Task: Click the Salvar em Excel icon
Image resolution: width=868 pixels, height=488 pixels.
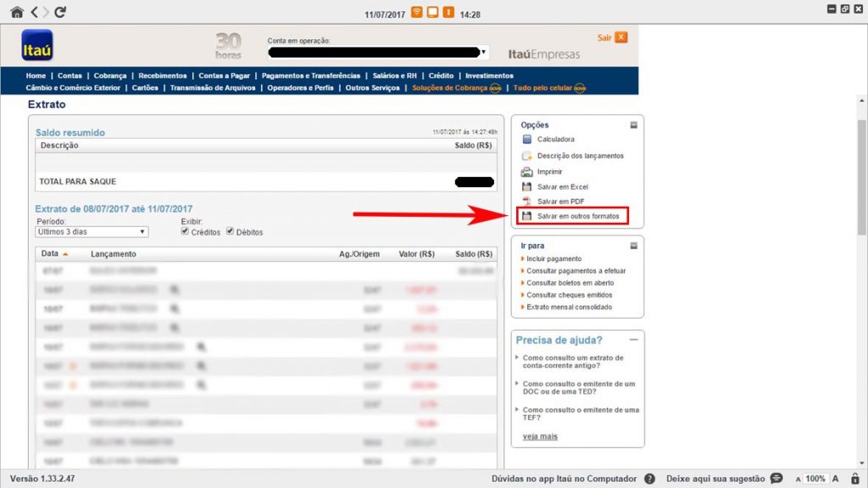Action: pos(526,186)
